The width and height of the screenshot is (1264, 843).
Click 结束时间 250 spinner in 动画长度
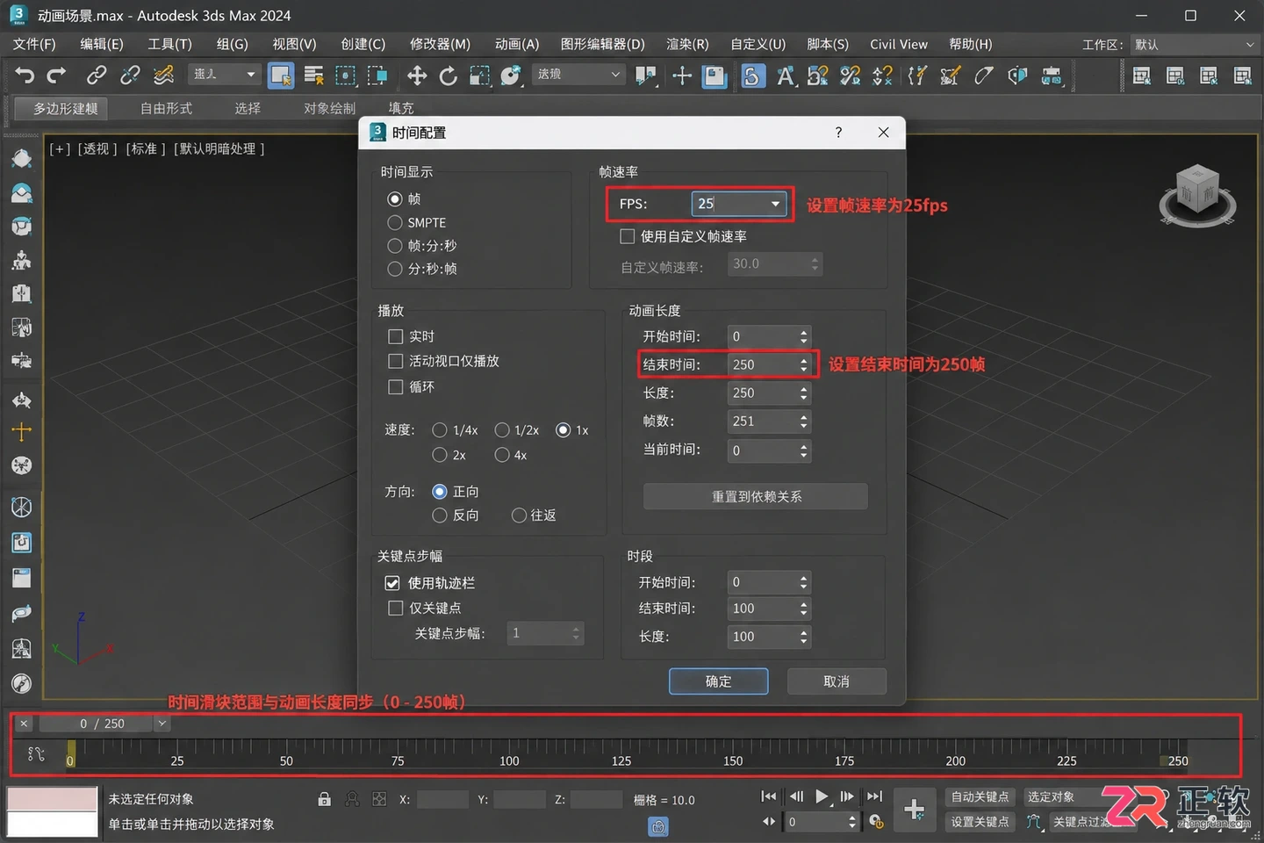click(x=803, y=364)
